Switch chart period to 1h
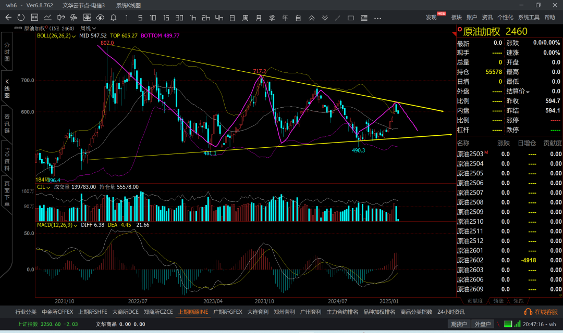The image size is (563, 333). tap(193, 18)
